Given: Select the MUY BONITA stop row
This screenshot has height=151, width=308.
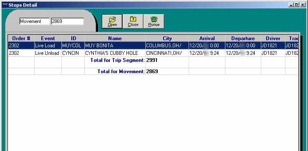Looking at the screenshot, I should (x=153, y=46).
